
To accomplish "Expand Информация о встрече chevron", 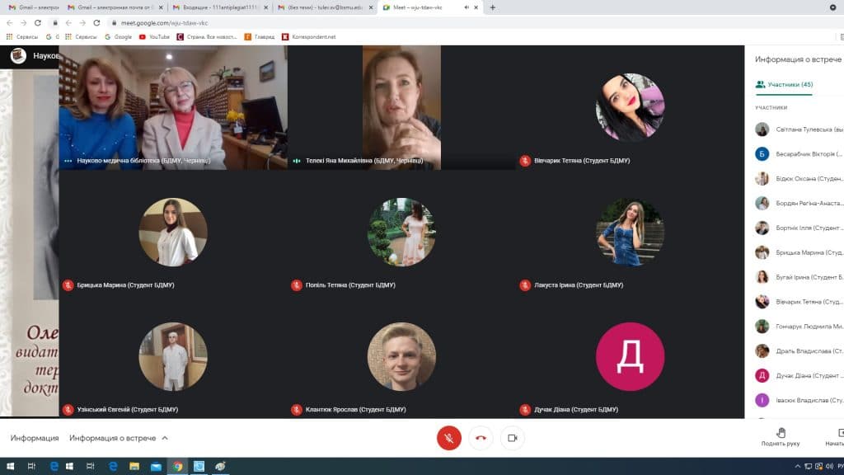I will pyautogui.click(x=165, y=438).
